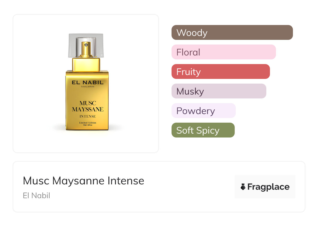Click the Fragplace bottle logo icon
The image size is (318, 225).
pyautogui.click(x=243, y=187)
